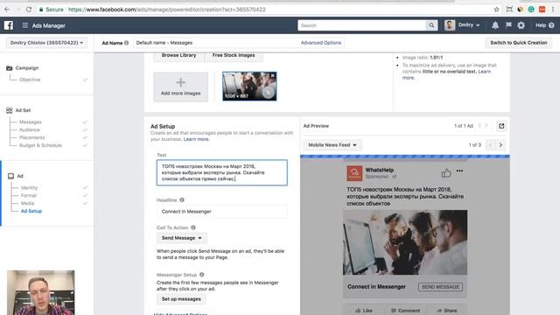Open the Dmitry Chistov account dropdown
Image resolution: width=560 pixels, height=315 pixels.
[x=46, y=43]
